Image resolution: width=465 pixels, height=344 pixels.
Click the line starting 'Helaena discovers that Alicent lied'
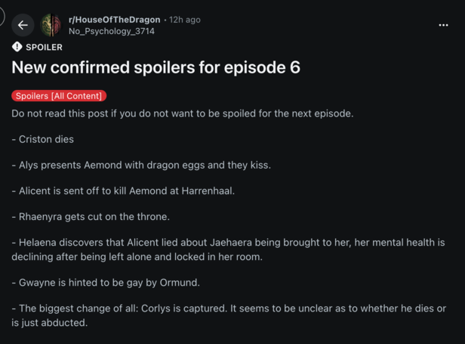tap(228, 243)
